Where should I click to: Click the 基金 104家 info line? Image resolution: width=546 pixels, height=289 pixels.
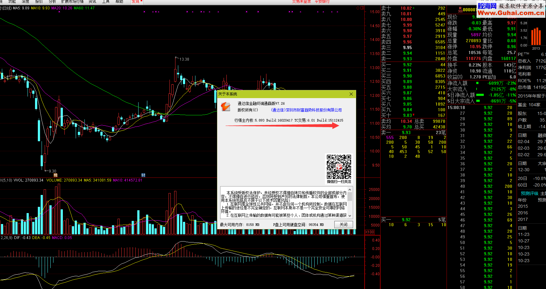click(x=529, y=105)
